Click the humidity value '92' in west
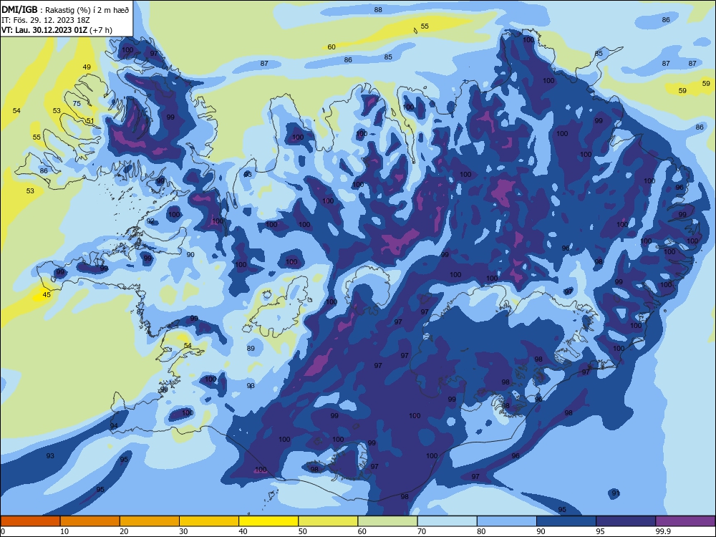This screenshot has width=716, height=537. 150,221
